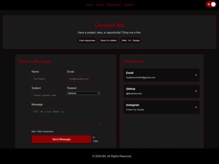This screenshot has height=164, width=219.
Task: Open the bradalmonte300@gmail.com email link
Action: tap(161, 75)
